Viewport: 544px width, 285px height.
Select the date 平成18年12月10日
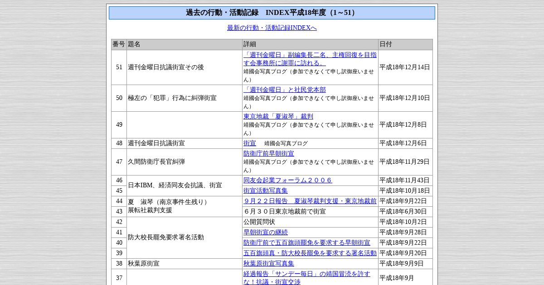click(x=405, y=98)
